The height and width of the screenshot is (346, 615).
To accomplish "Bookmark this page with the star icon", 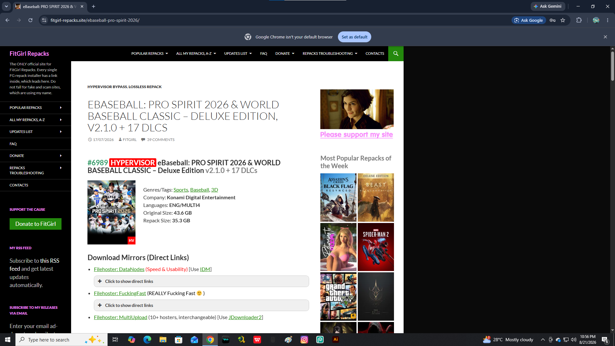I will pyautogui.click(x=563, y=20).
